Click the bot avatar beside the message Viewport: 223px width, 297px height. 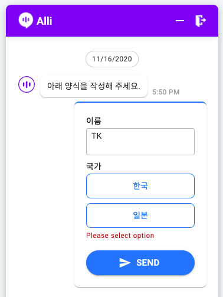pos(27,84)
